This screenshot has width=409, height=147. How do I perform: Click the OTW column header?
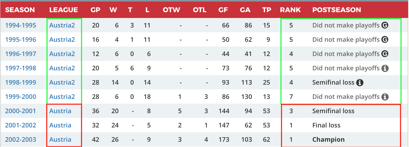171,10
